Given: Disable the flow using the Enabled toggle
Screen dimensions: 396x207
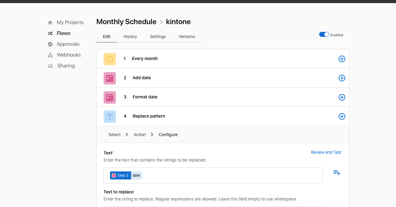Looking at the screenshot, I should point(324,35).
